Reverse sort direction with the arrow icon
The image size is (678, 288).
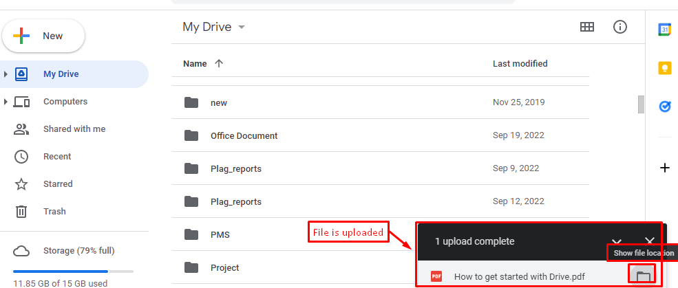point(219,63)
